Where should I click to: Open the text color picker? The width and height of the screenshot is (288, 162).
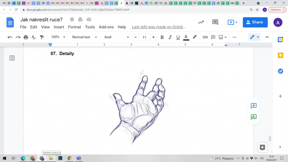[186, 37]
